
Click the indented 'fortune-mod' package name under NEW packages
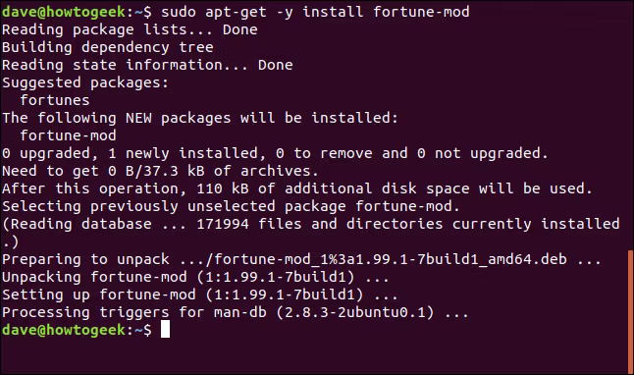coord(69,135)
